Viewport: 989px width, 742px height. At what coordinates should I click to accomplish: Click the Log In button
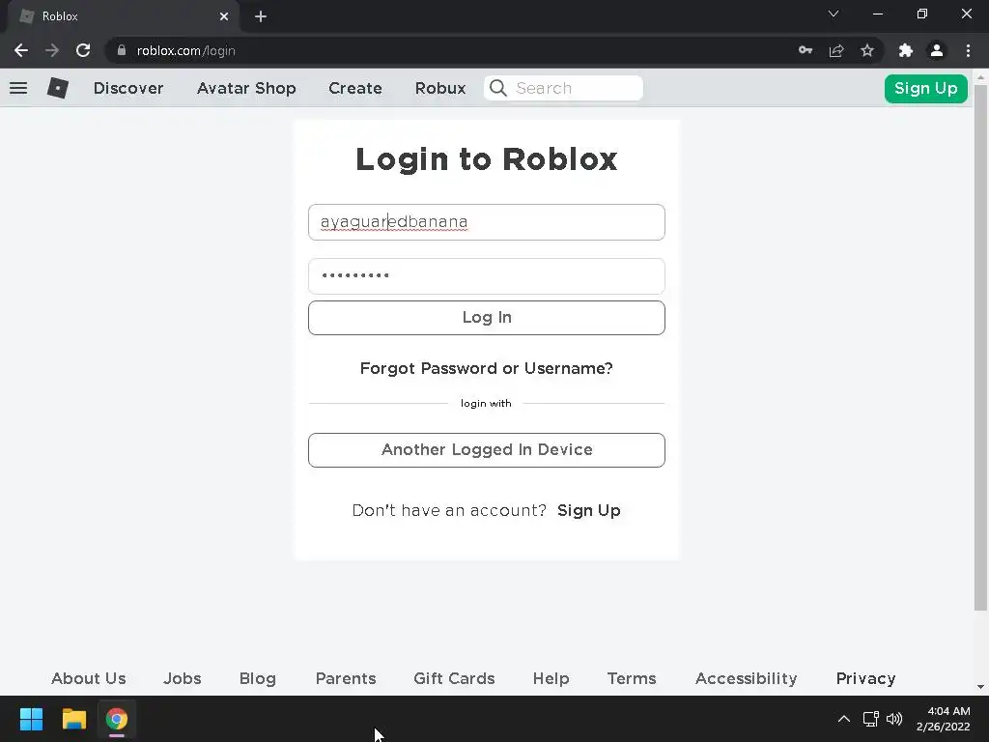point(487,317)
